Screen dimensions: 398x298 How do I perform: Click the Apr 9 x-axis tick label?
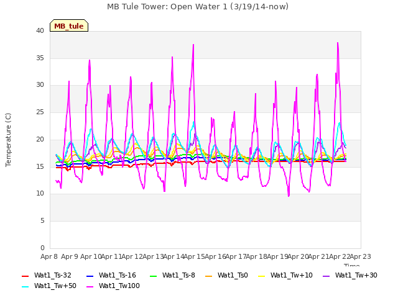(x=70, y=256)
